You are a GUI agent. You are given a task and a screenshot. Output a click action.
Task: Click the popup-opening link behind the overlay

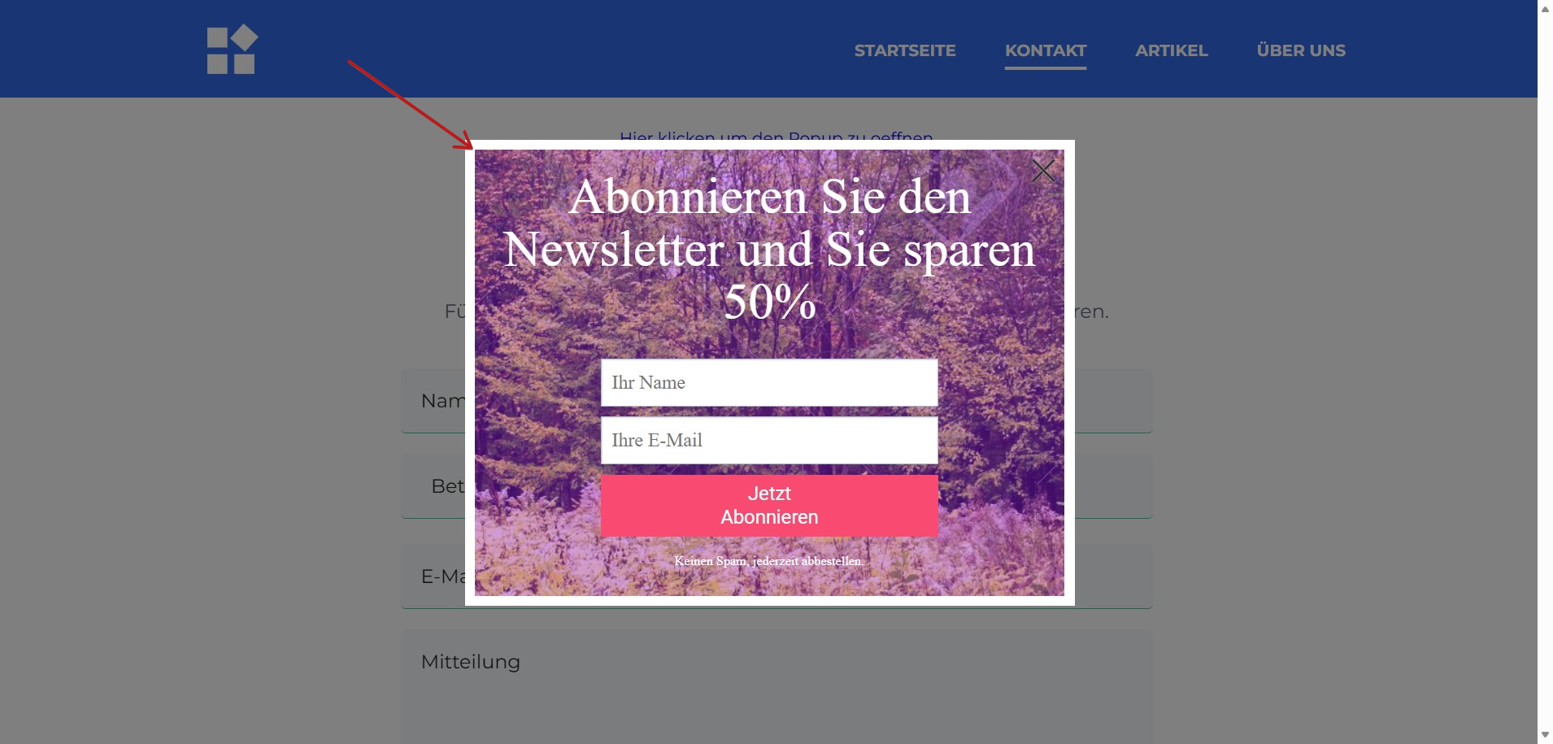click(776, 135)
